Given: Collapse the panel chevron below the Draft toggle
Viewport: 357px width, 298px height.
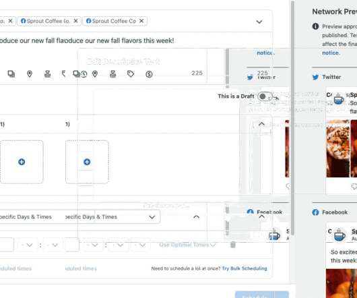Looking at the screenshot, I should click(x=261, y=124).
